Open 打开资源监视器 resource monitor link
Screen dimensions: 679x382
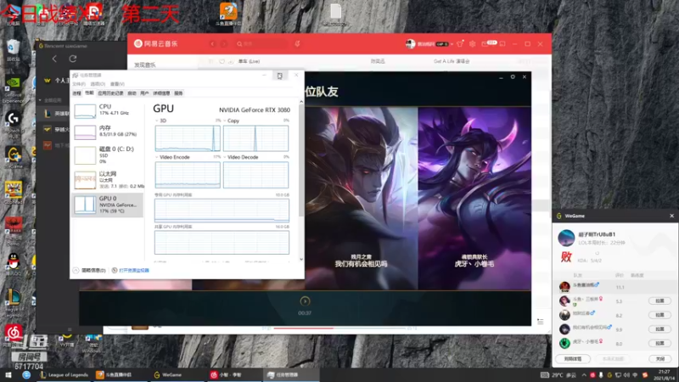pyautogui.click(x=131, y=270)
